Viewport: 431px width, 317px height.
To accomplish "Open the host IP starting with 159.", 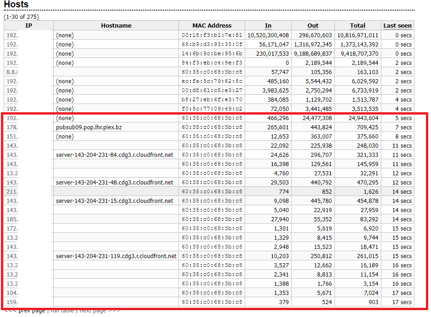I will tap(12, 302).
